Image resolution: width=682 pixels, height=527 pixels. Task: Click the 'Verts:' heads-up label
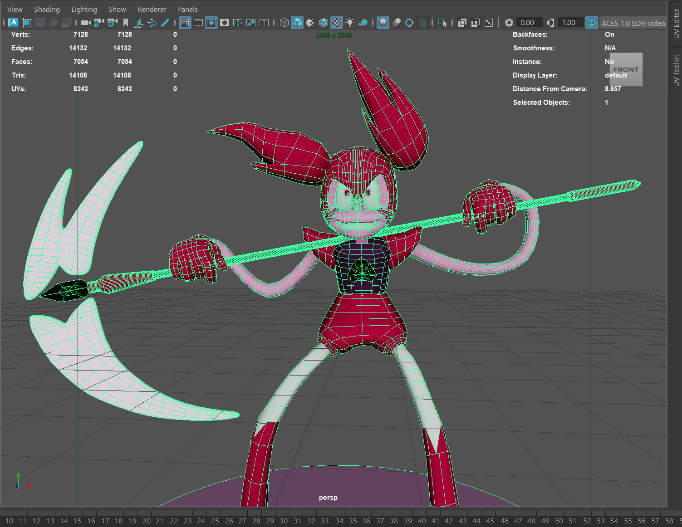click(x=20, y=34)
